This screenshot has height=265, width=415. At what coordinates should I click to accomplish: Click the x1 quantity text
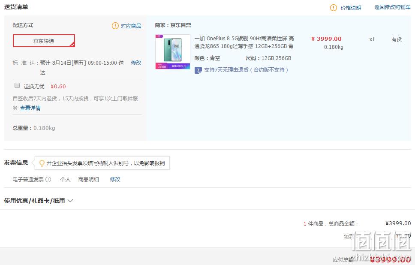point(372,39)
